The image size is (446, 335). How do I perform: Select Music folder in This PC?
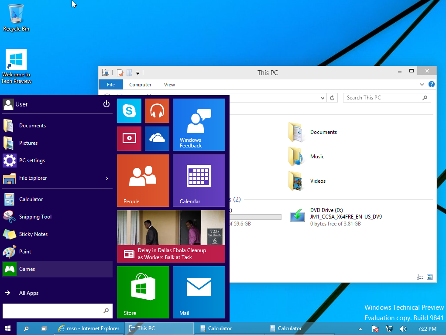pyautogui.click(x=307, y=157)
